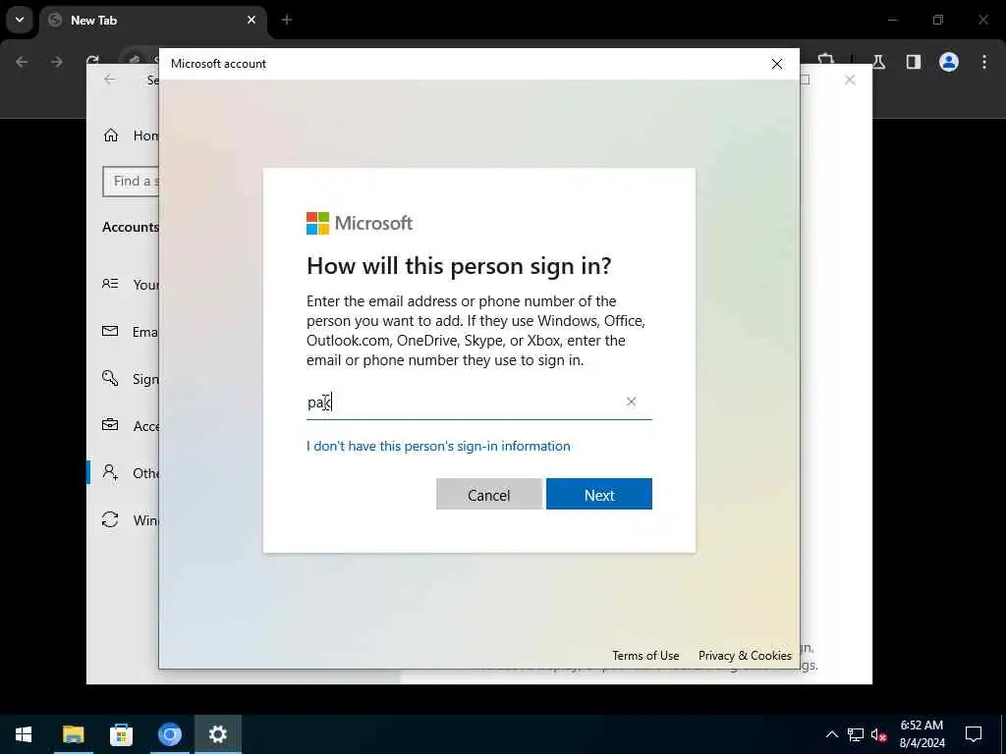The width and height of the screenshot is (1006, 754).
Task: Open the network tray icon
Action: [856, 734]
